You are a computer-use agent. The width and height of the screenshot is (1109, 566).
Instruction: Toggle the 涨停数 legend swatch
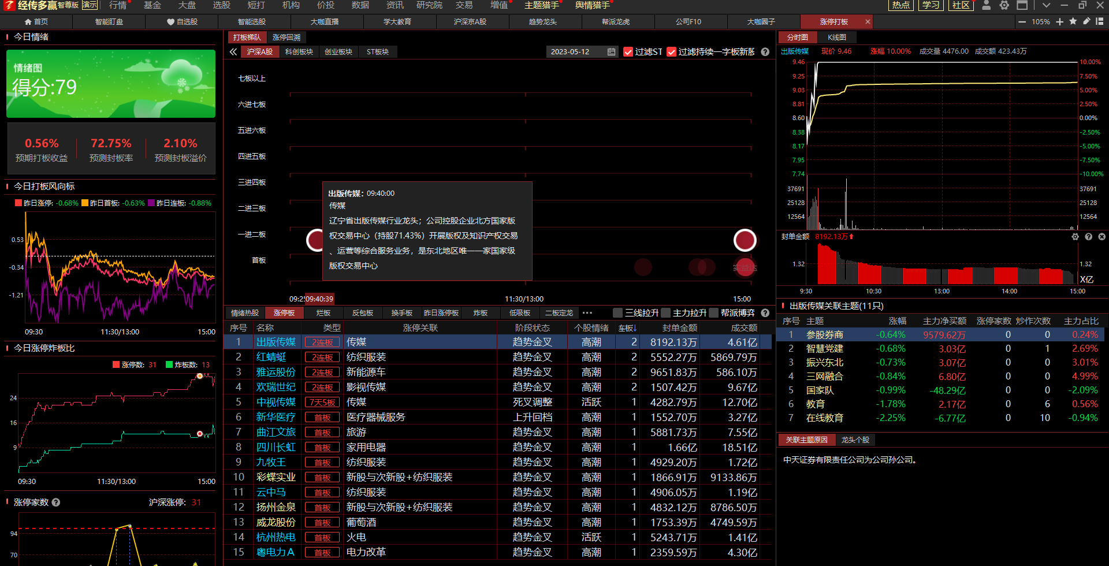click(116, 365)
